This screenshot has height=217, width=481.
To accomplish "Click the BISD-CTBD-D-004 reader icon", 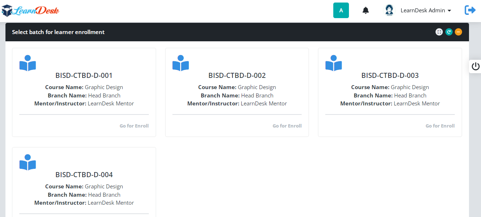I will pos(28,162).
